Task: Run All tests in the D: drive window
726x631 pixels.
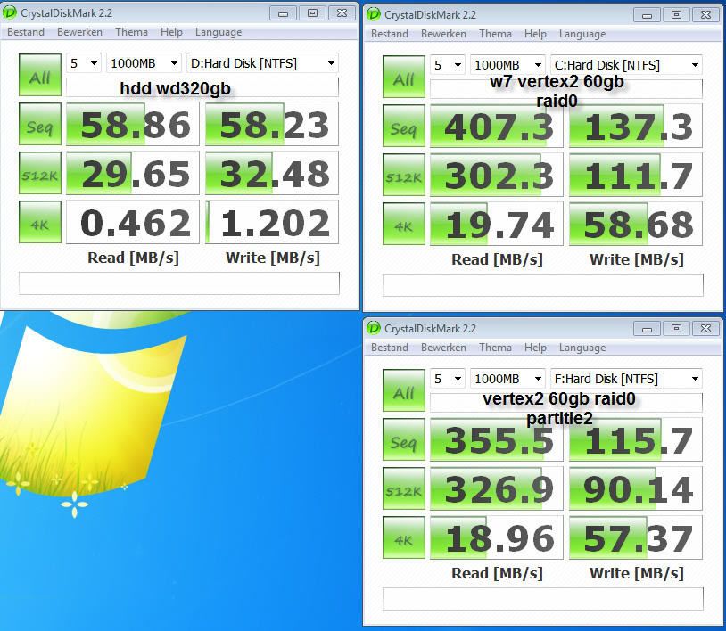Action: click(x=40, y=75)
